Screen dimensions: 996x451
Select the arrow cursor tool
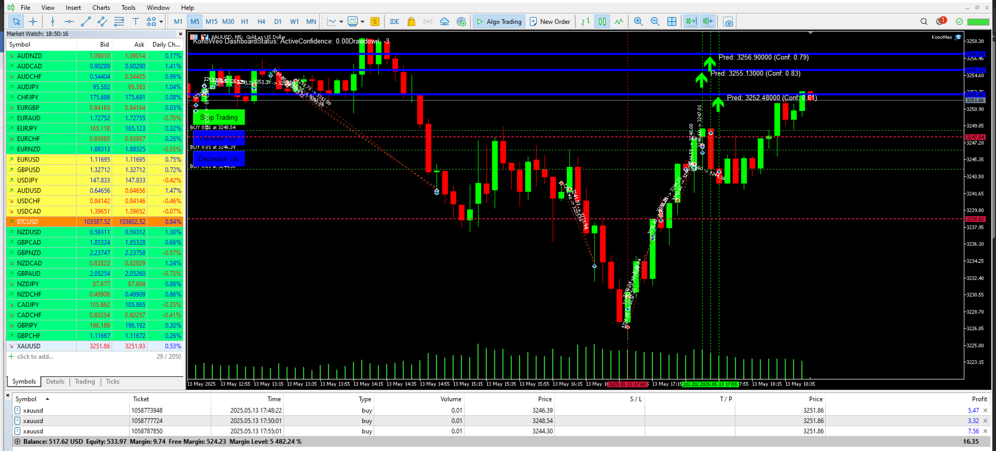coord(17,22)
